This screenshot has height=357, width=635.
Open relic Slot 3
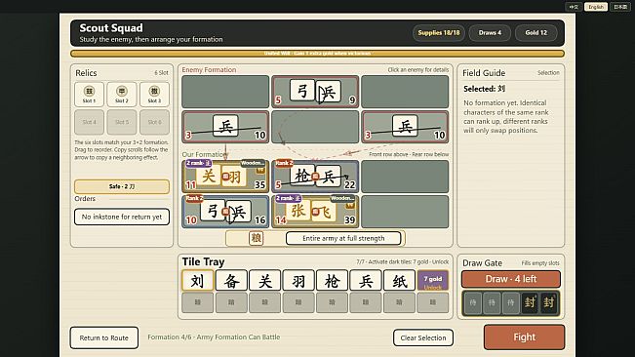154,95
